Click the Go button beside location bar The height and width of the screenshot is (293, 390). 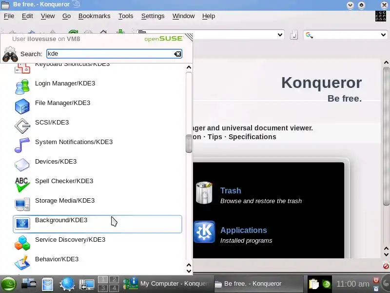tap(294, 35)
